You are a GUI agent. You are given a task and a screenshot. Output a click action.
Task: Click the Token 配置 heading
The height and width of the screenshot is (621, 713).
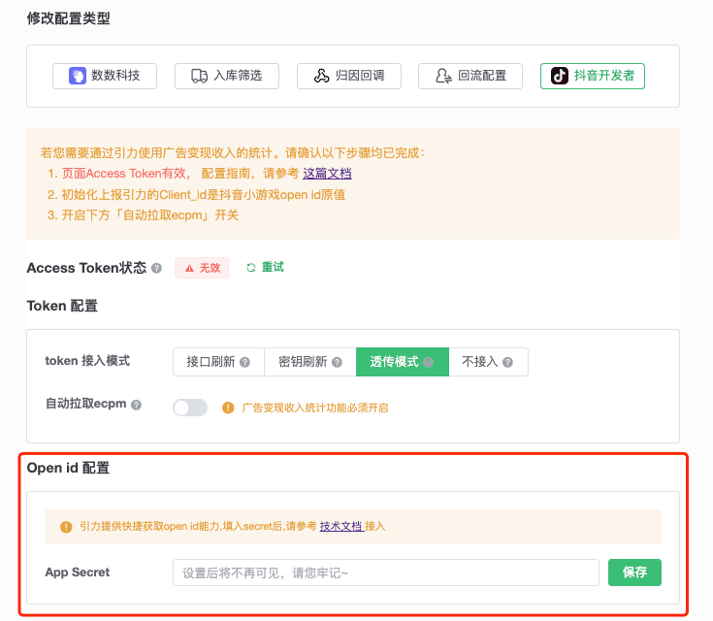62,306
